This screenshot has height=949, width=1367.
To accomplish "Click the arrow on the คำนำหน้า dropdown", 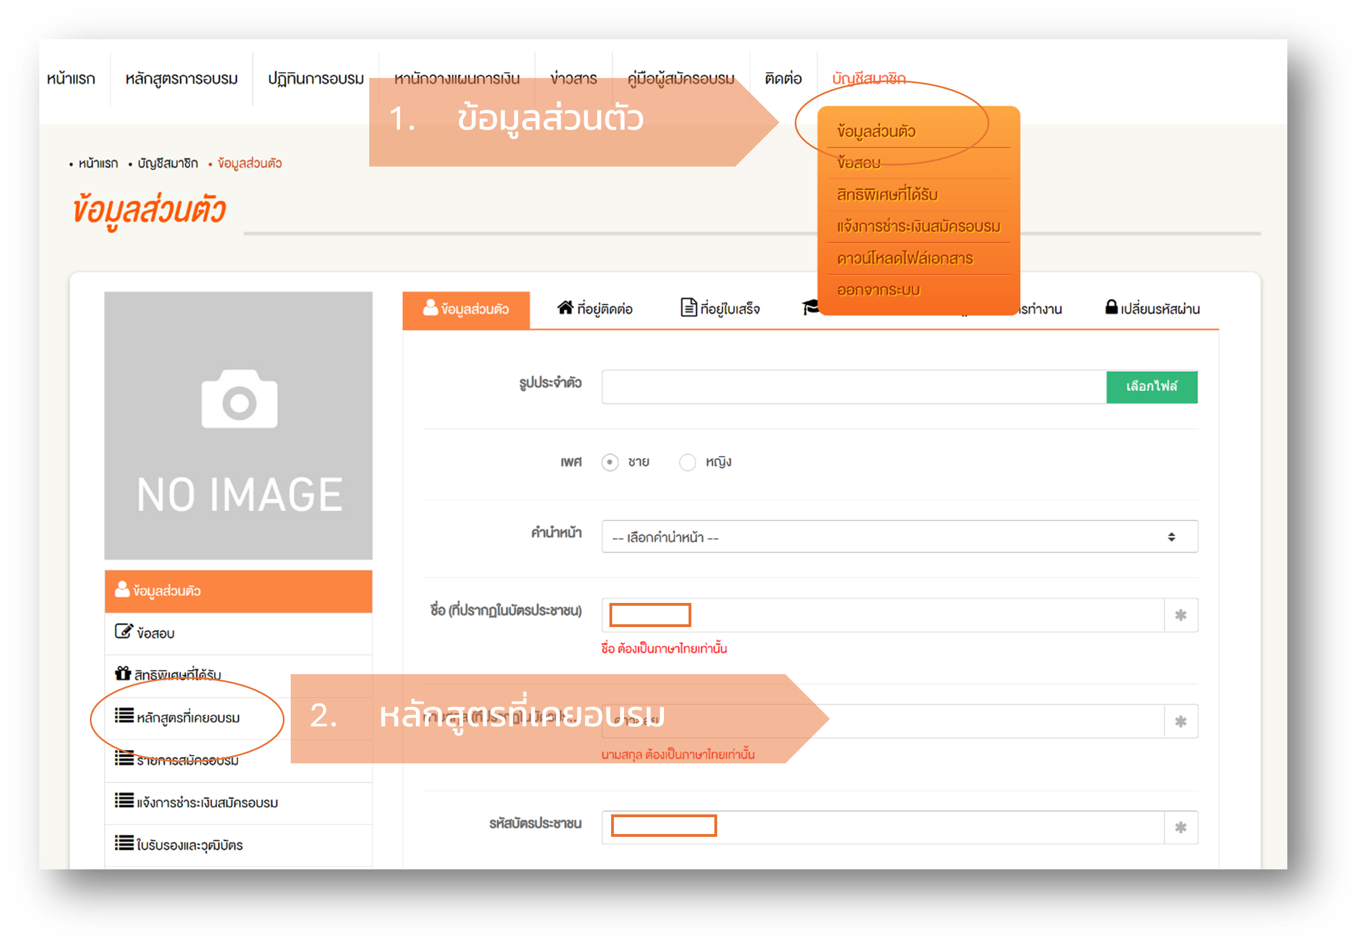I will (1171, 537).
